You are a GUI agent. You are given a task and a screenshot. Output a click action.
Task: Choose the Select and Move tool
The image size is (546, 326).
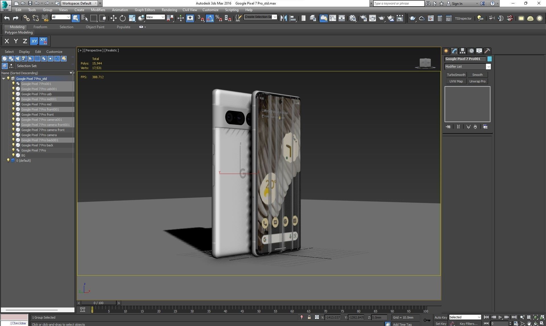tap(113, 18)
